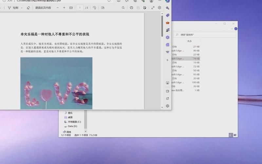Click the PDF heading 幸灾乐祸是一种对他人不尊重和不公平的表现
The width and height of the screenshot is (262, 164).
point(55,34)
